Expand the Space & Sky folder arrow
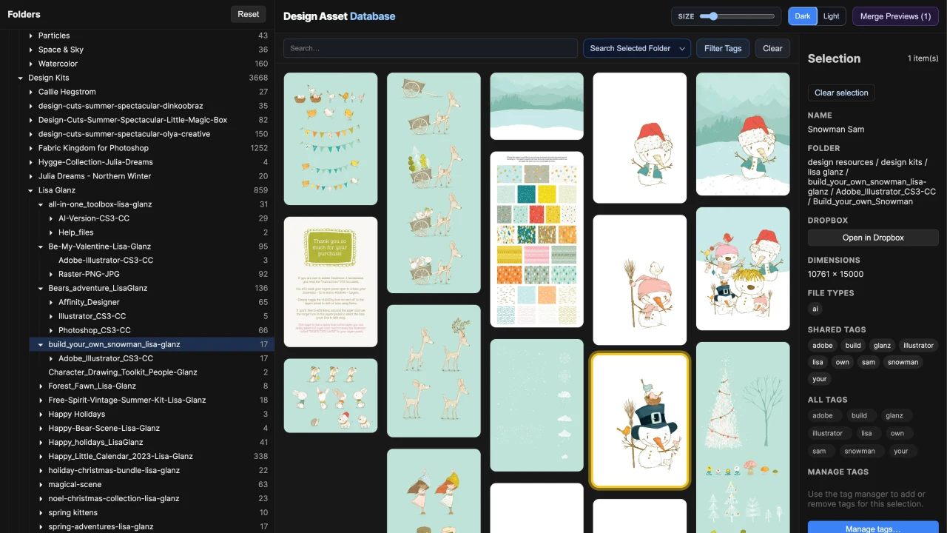This screenshot has height=533, width=947. 31,50
